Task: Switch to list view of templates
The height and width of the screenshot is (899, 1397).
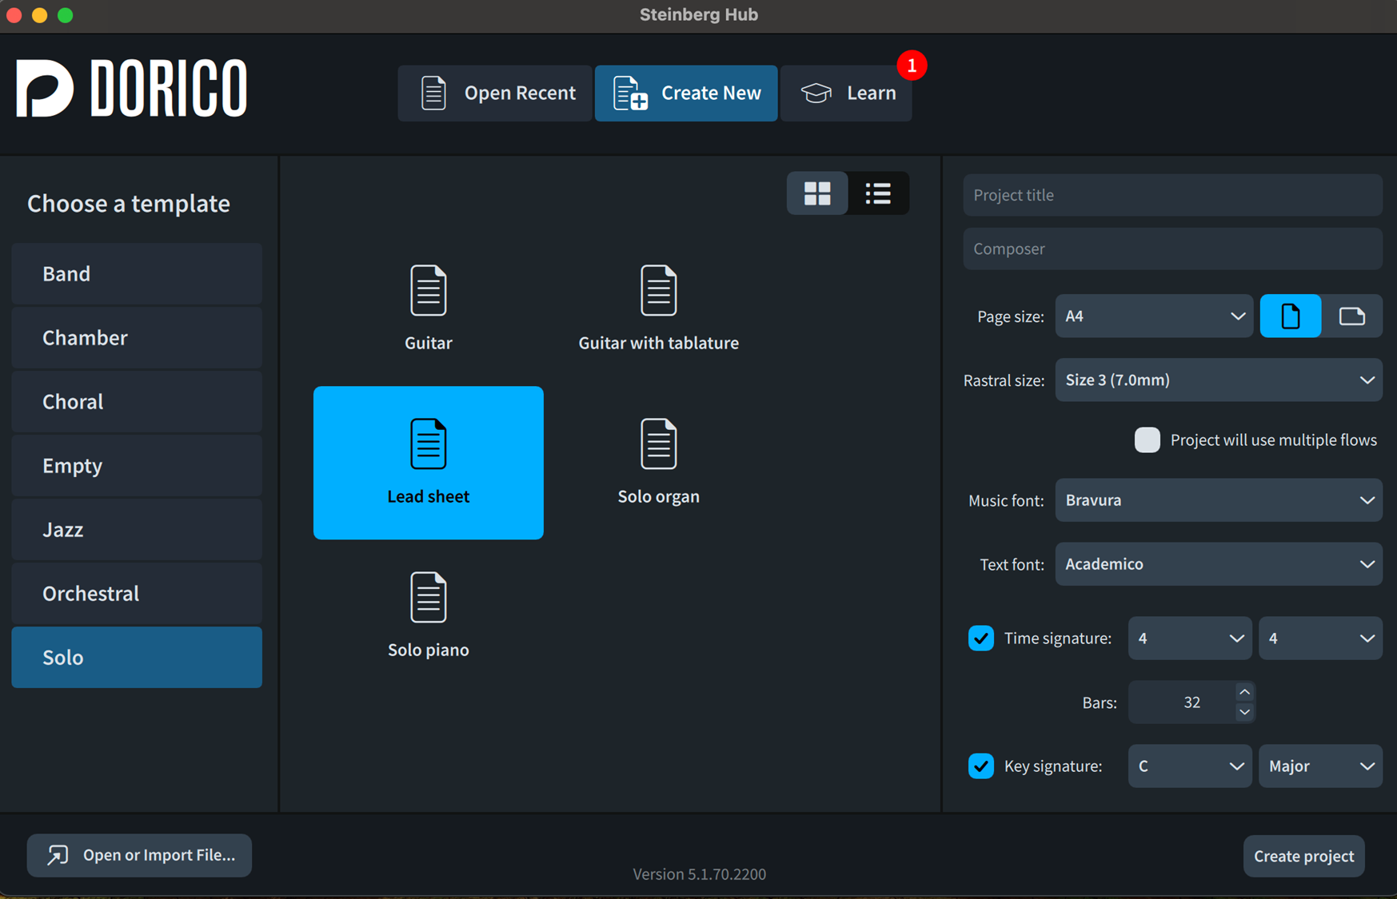Action: tap(878, 193)
